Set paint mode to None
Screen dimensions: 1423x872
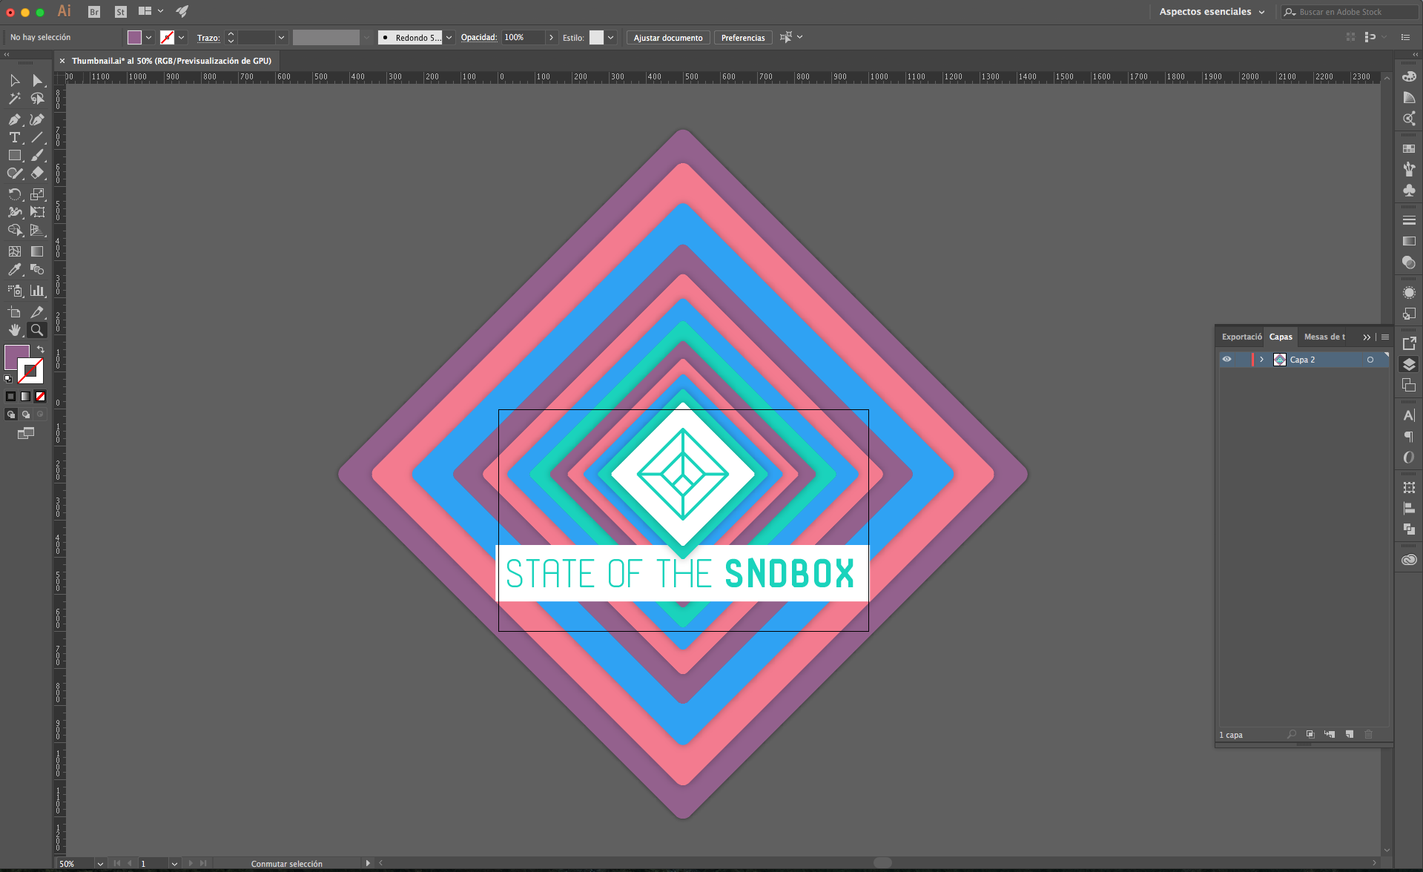pos(40,397)
